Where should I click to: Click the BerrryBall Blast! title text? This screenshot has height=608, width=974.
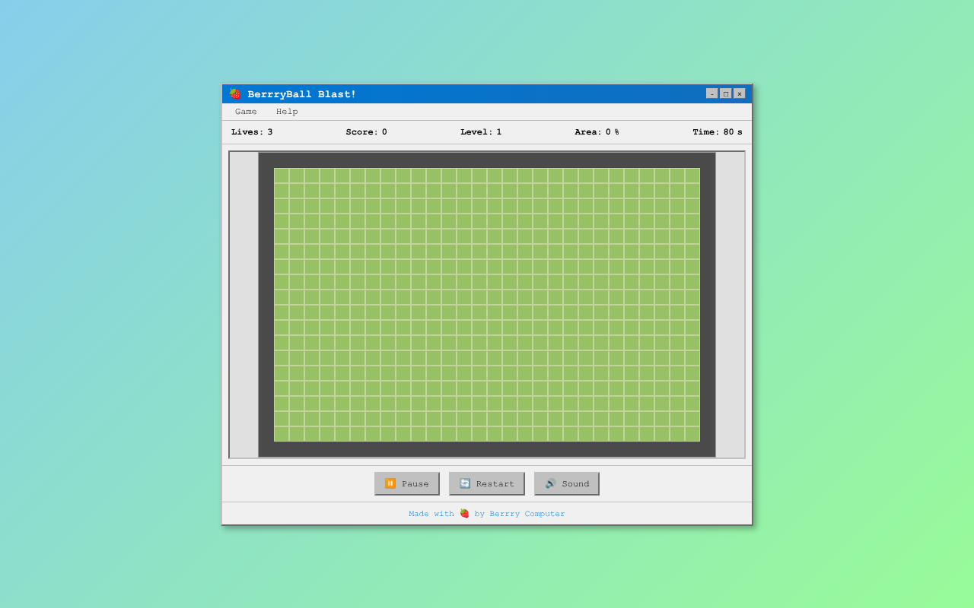(x=301, y=94)
